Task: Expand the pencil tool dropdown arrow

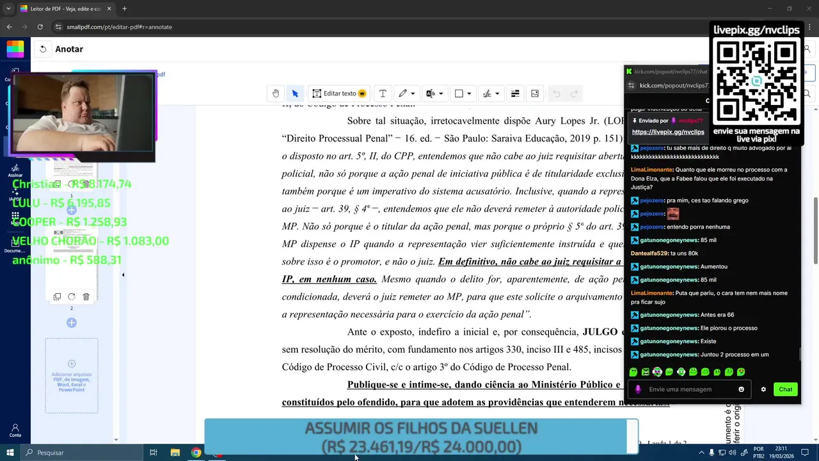Action: coord(413,93)
